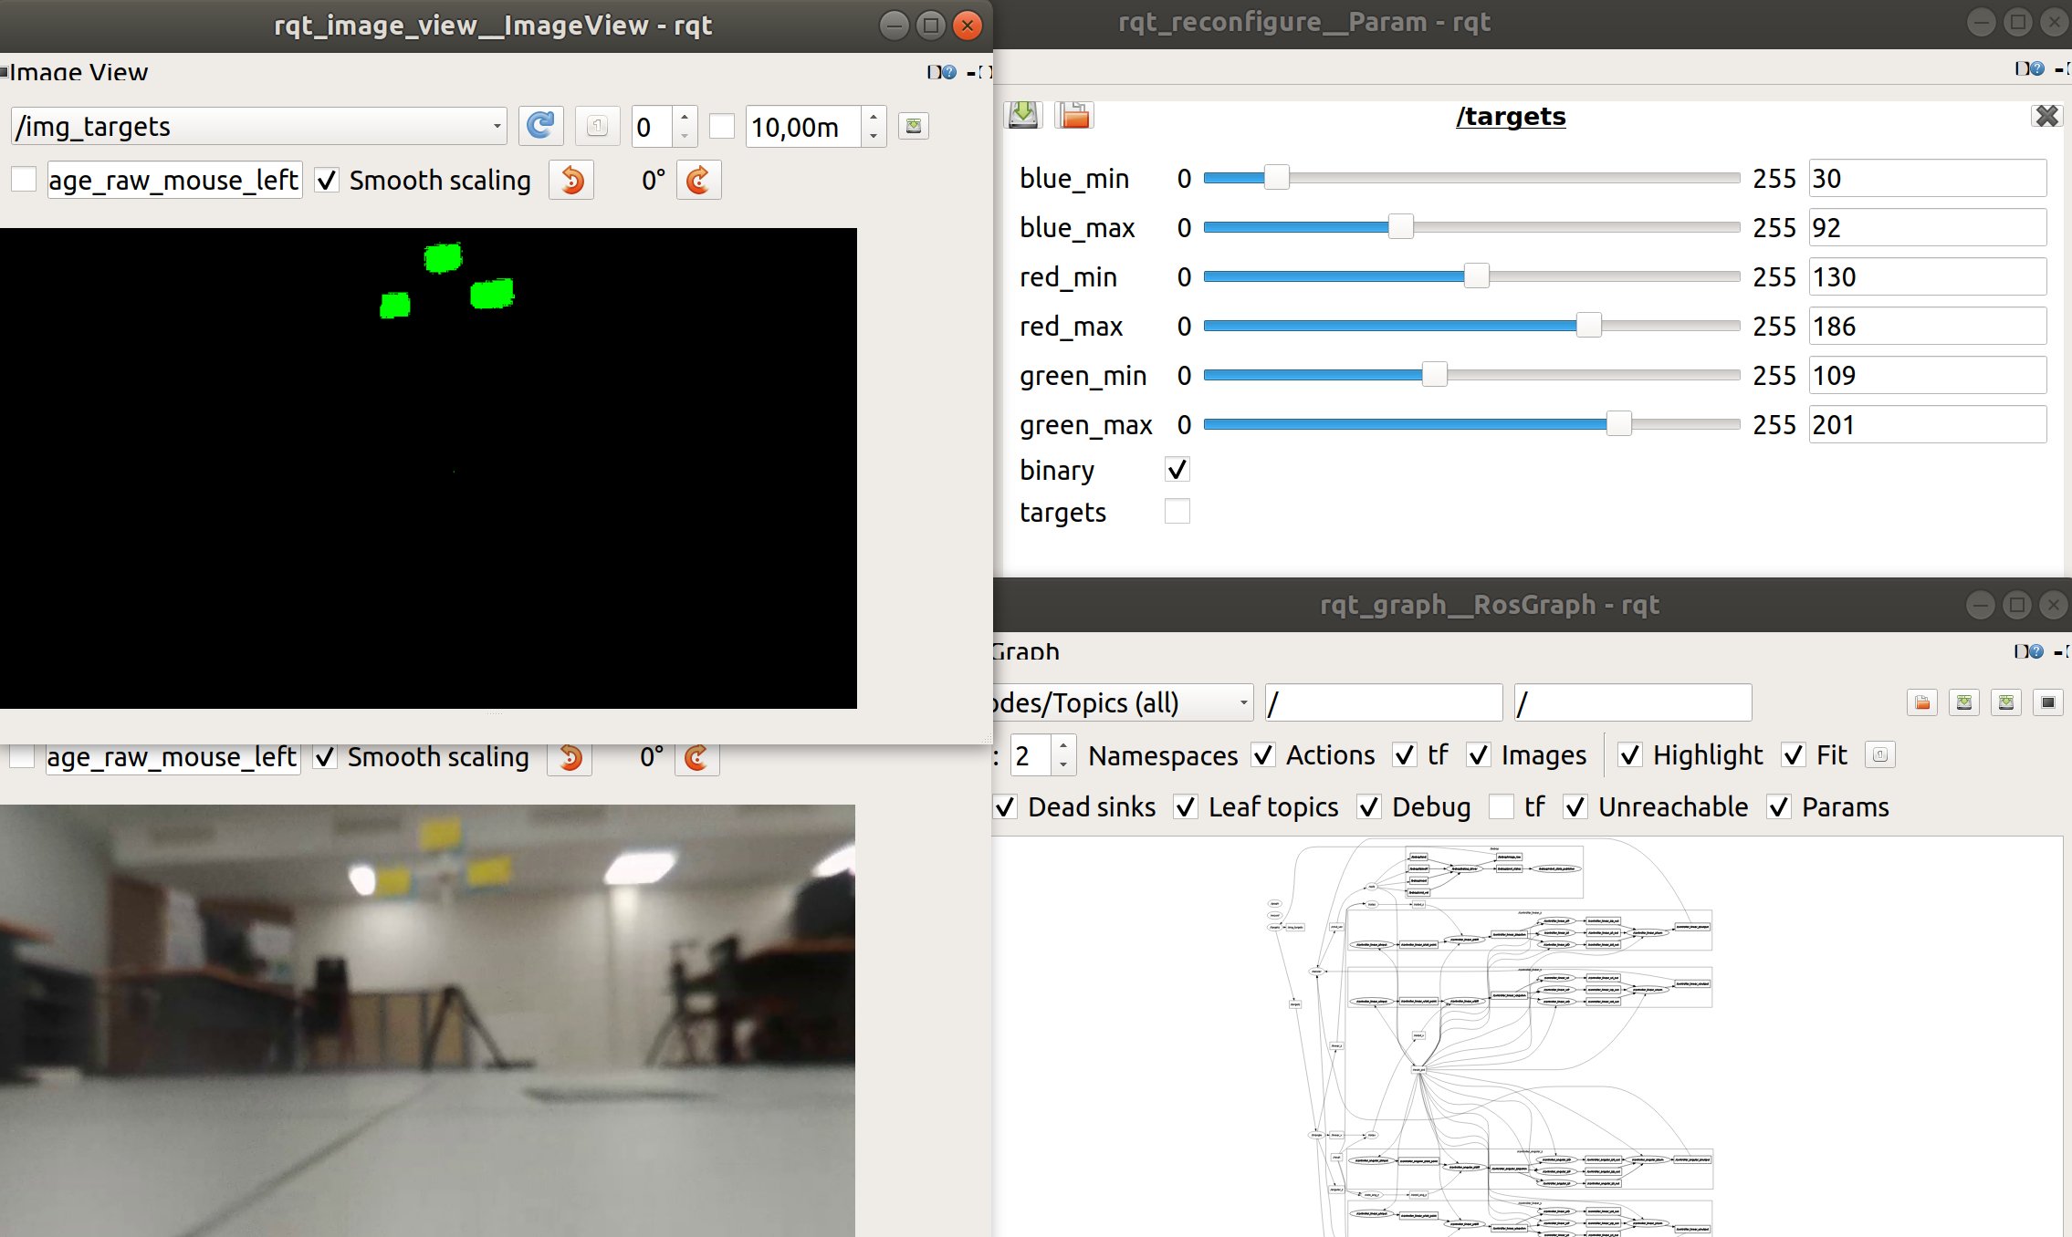Load parameters from file icon

[1074, 116]
